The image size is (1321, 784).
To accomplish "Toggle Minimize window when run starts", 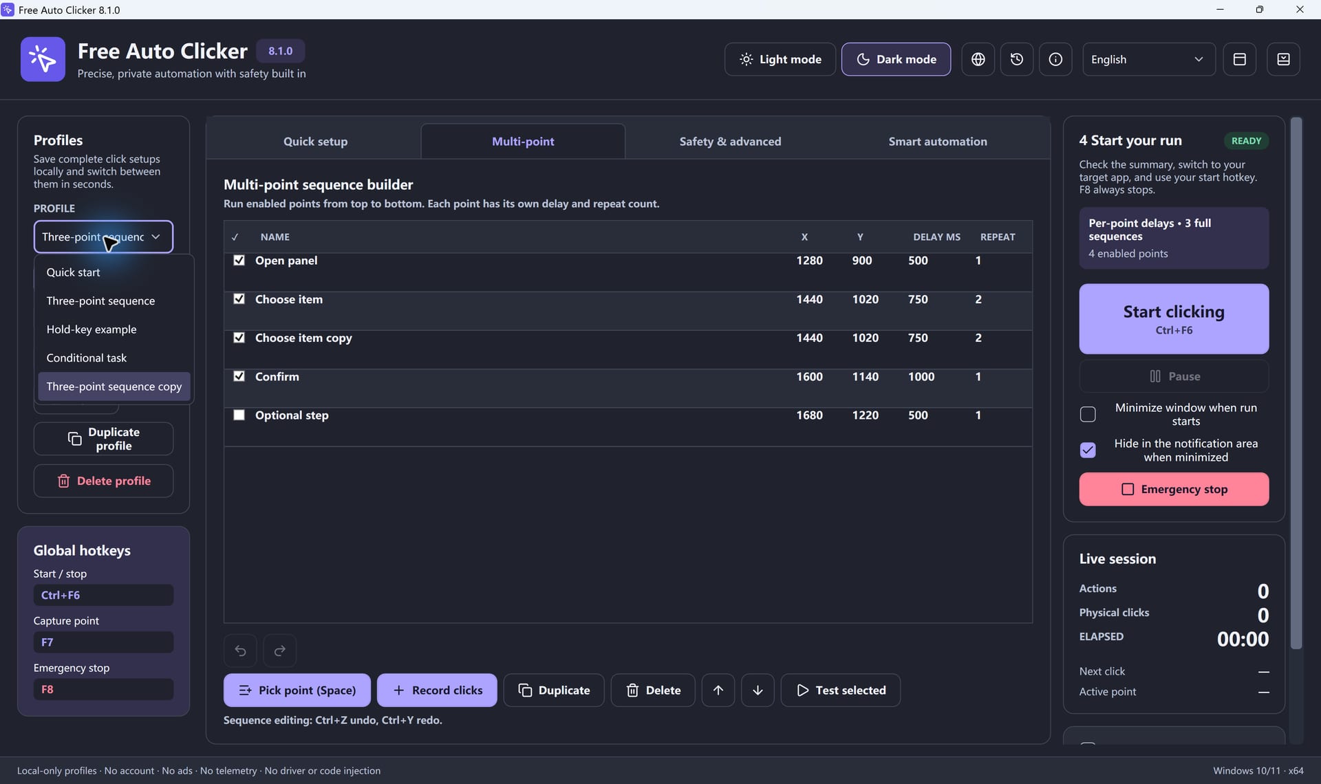I will coord(1088,414).
